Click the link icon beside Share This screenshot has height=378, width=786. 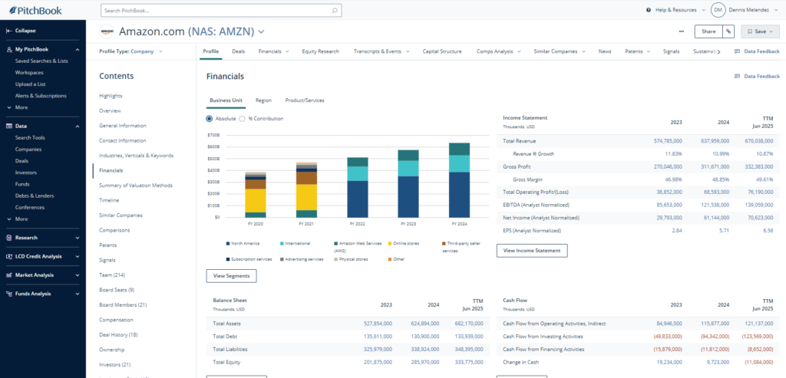[728, 31]
